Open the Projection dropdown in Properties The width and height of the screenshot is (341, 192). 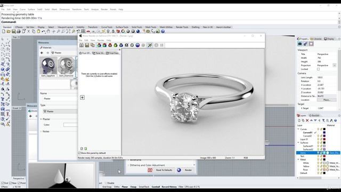coord(335,65)
